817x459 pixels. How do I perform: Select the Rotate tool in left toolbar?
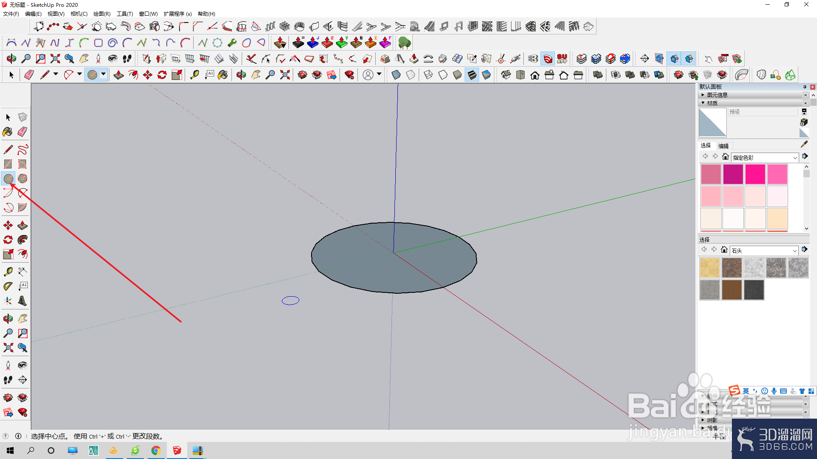8,240
